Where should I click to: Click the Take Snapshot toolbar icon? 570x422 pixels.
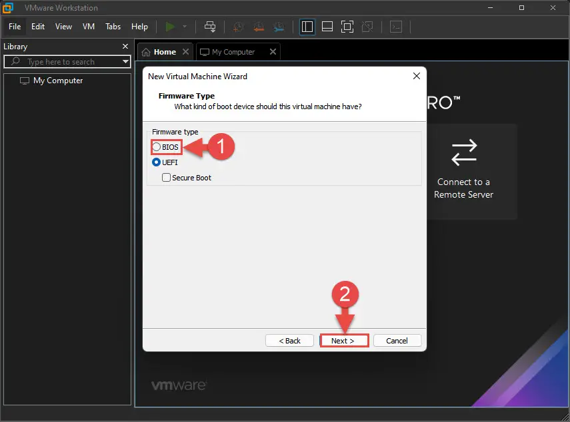pos(238,27)
